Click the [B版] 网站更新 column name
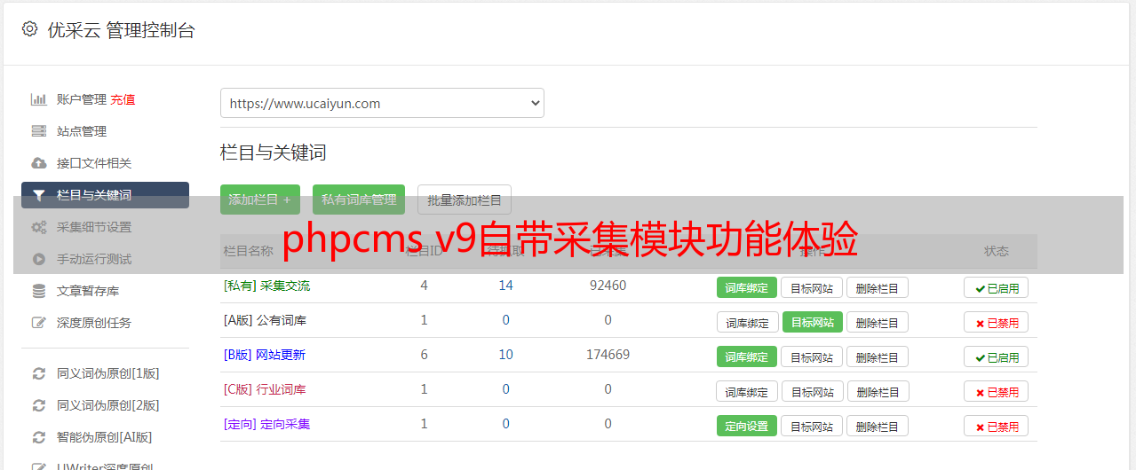Viewport: 1136px width, 470px height. click(x=265, y=355)
